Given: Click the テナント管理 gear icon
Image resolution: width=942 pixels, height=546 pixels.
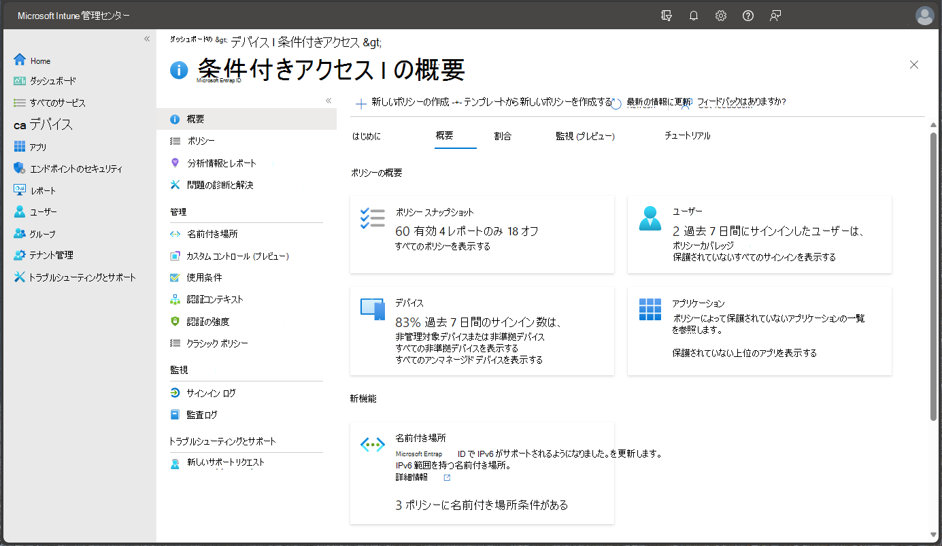Looking at the screenshot, I should (20, 255).
